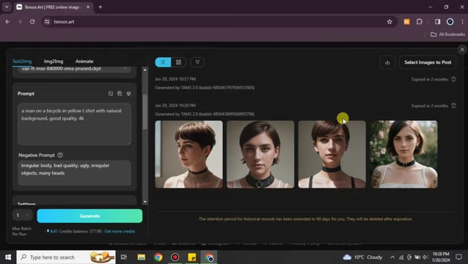This screenshot has width=468, height=264.
Task: Switch to the Img2Img tab
Action: (54, 62)
